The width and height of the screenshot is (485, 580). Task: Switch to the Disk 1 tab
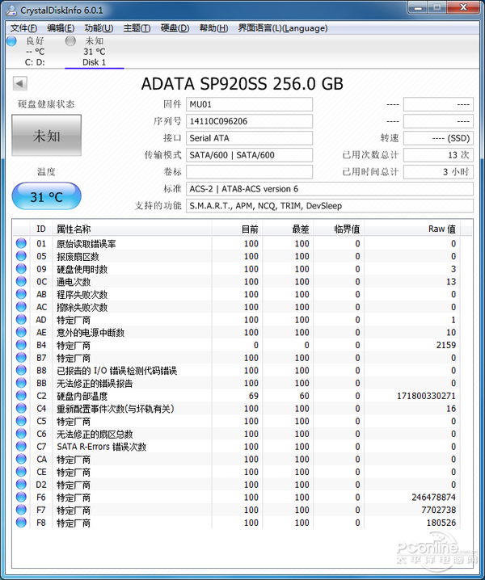coord(94,52)
